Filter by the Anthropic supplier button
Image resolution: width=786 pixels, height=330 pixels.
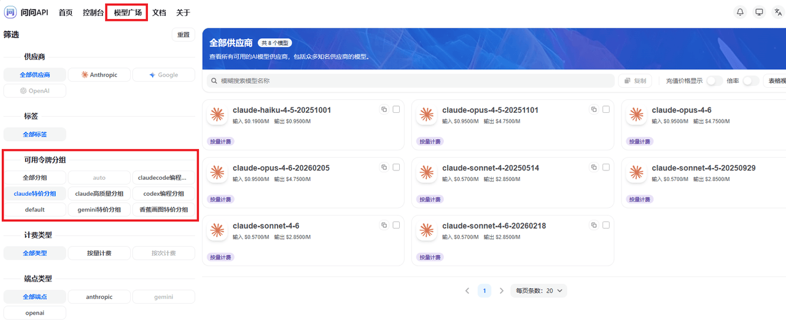tap(99, 75)
